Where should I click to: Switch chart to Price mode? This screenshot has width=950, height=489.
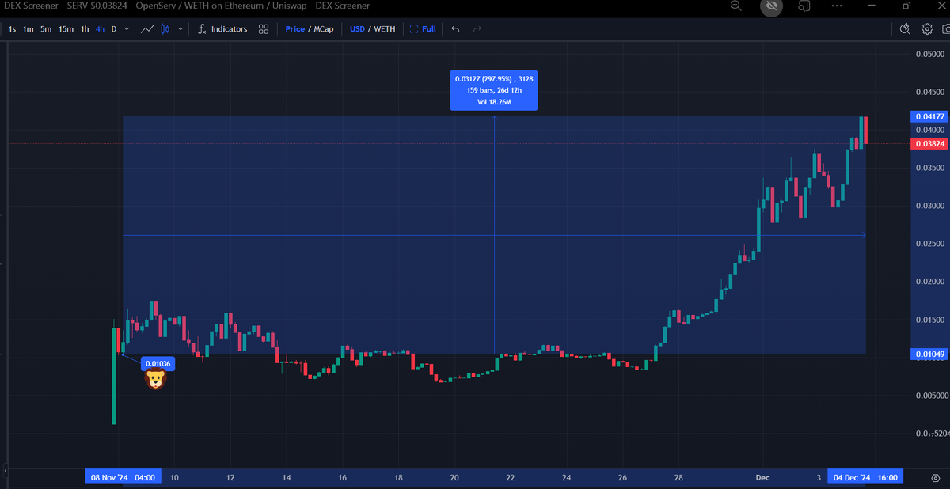click(x=295, y=29)
